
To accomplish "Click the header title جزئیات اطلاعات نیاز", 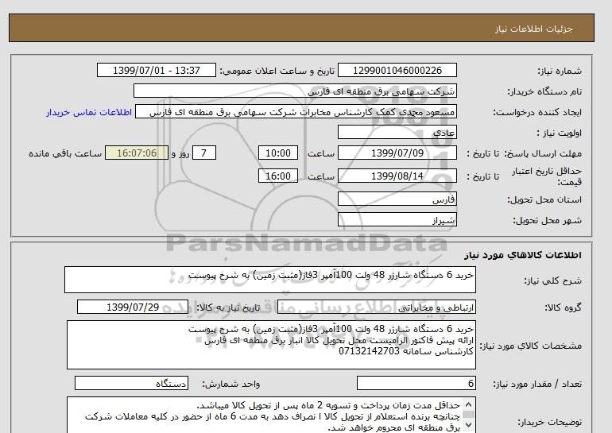I will pyautogui.click(x=533, y=29).
